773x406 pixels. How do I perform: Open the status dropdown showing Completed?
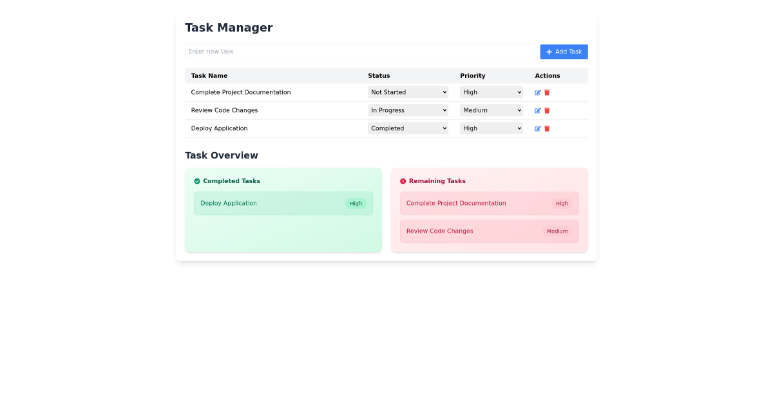pyautogui.click(x=408, y=128)
